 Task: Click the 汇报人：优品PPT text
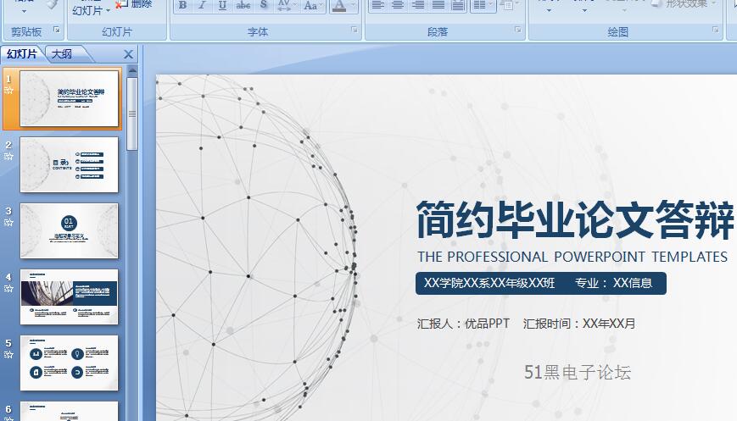[463, 324]
